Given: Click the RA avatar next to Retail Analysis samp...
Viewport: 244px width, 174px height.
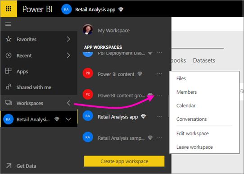Looking at the screenshot, I should (x=88, y=137).
